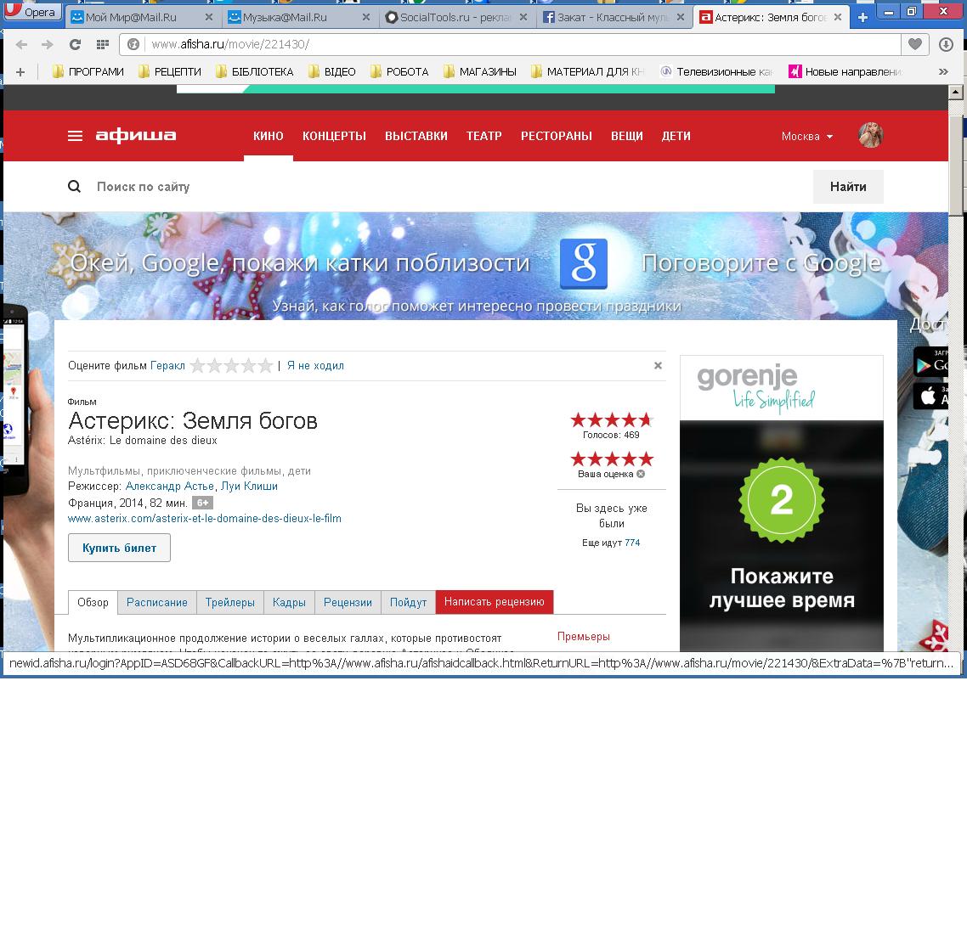
Task: Open the www.asterix.com film website link
Action: click(x=204, y=518)
